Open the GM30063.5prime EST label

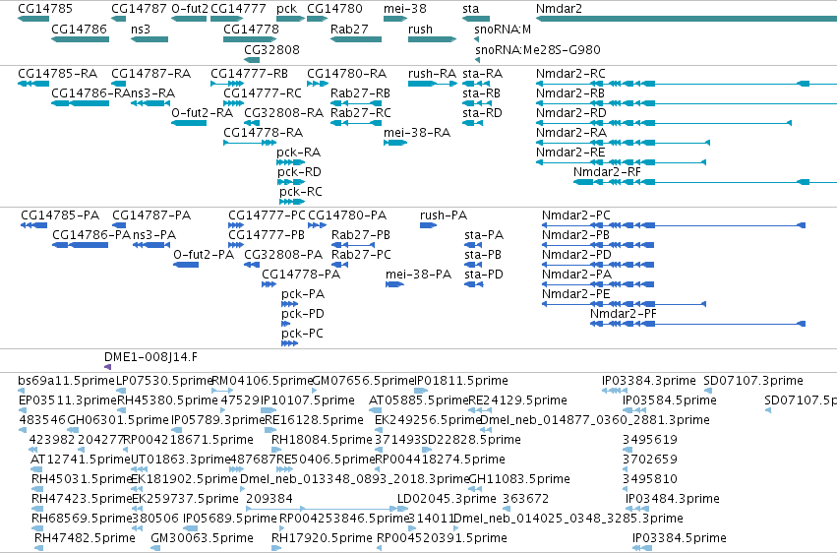tap(202, 538)
